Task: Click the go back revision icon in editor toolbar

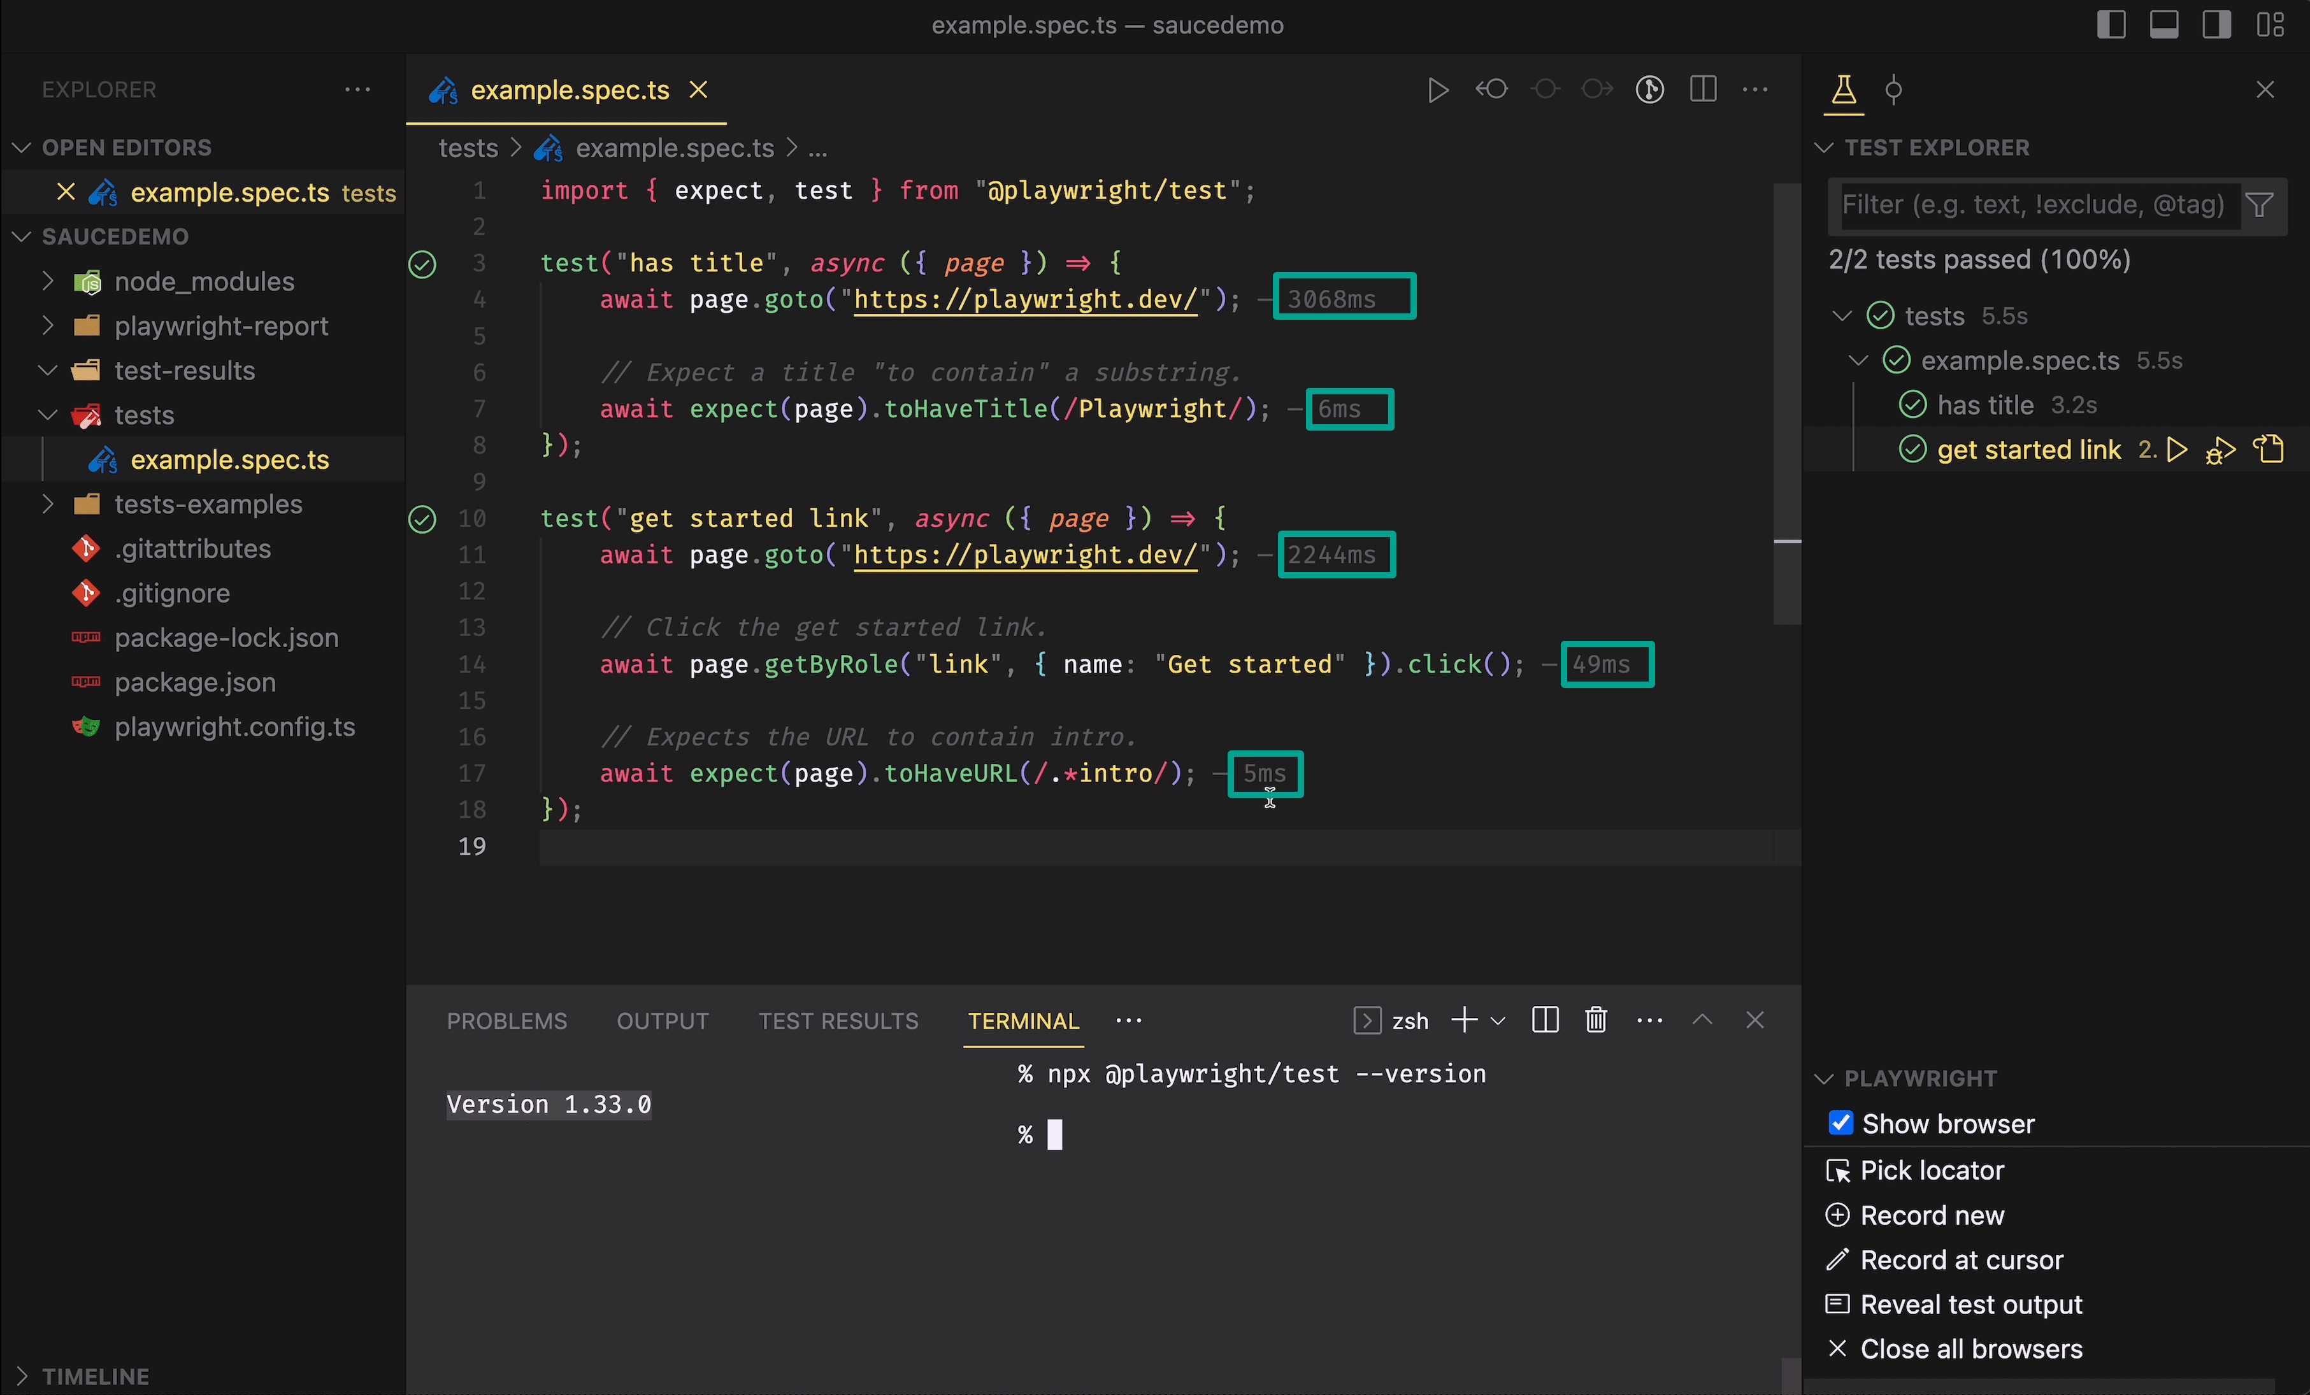Action: [1491, 90]
